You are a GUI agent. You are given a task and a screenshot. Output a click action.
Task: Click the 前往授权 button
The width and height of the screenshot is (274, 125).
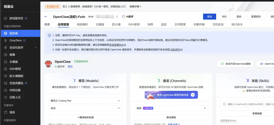click(x=171, y=117)
